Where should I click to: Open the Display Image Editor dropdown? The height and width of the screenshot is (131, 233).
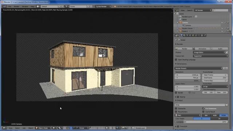point(209,52)
